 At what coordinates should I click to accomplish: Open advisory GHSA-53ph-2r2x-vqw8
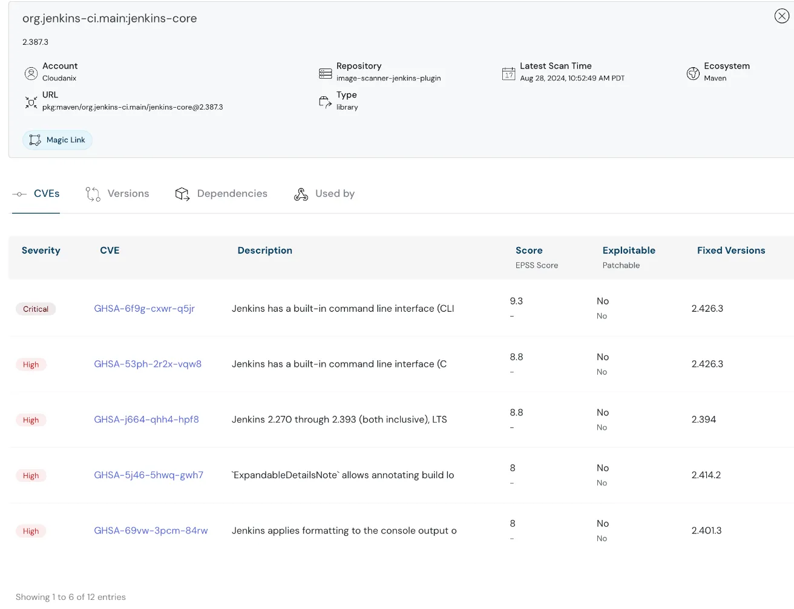(148, 364)
